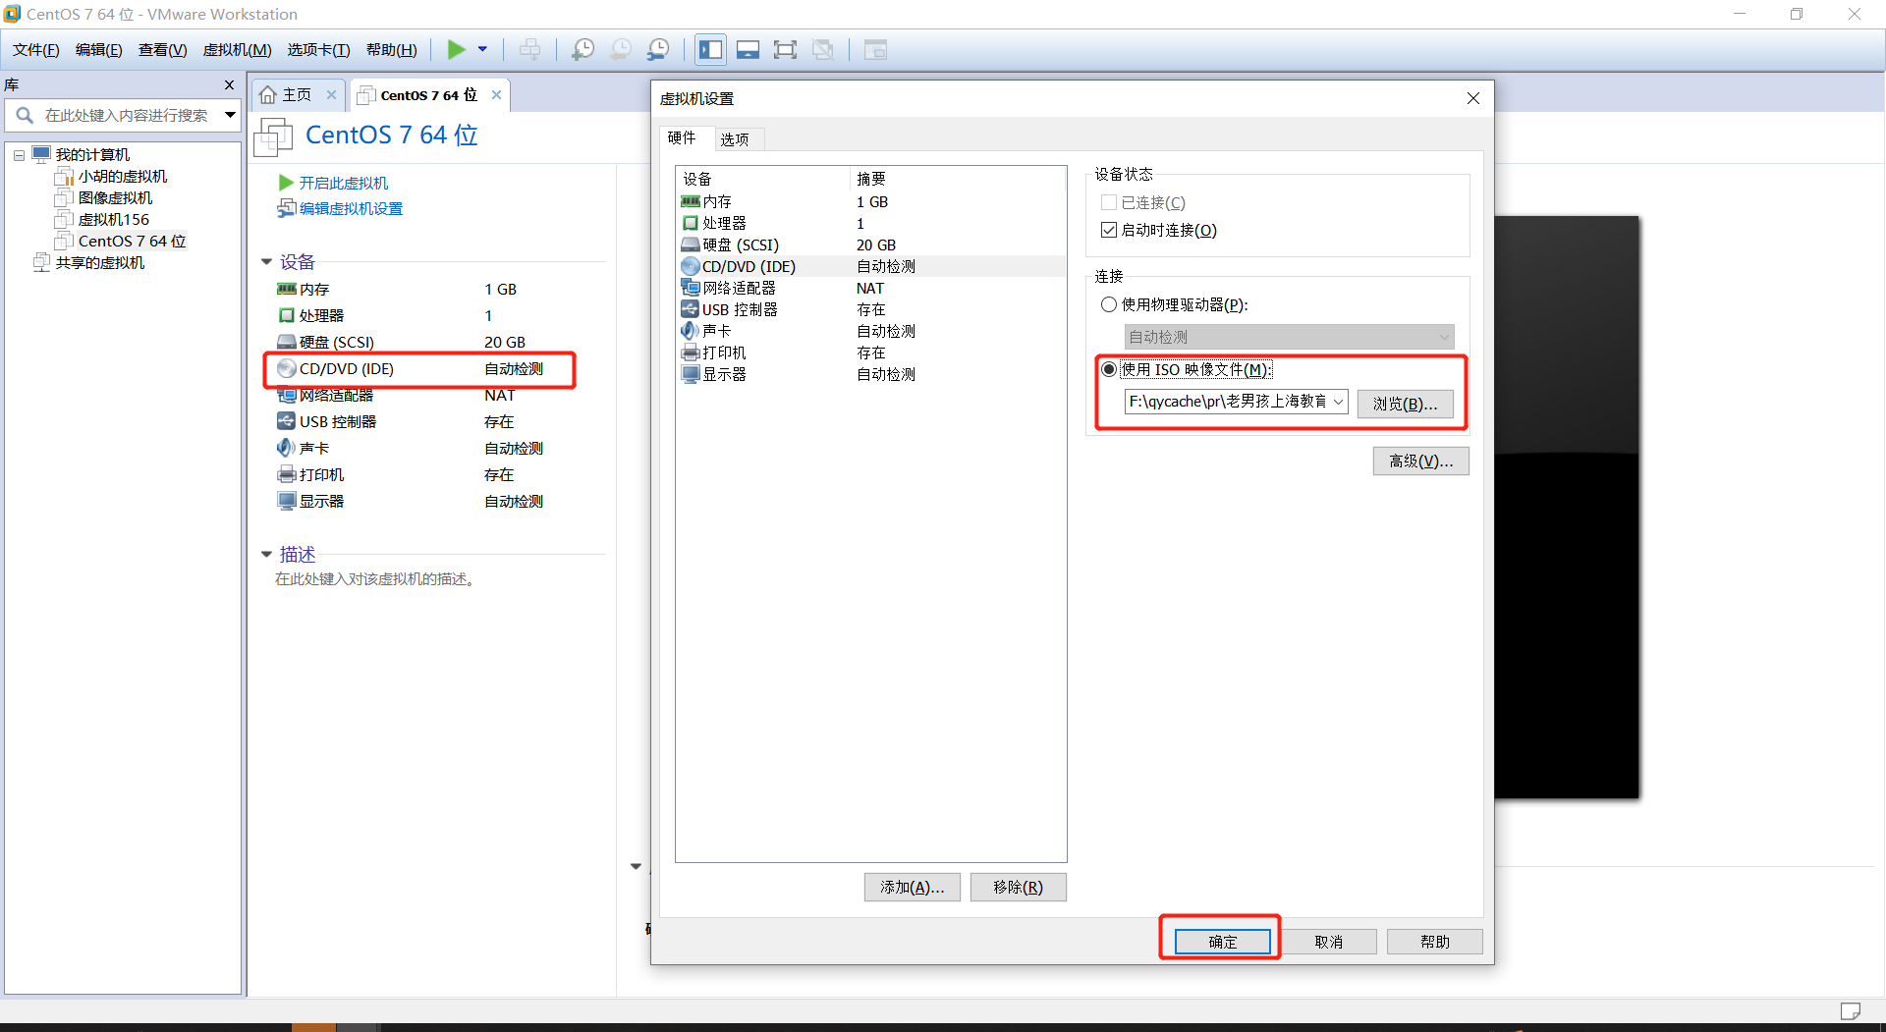Image resolution: width=1886 pixels, height=1032 pixels.
Task: Click the green power-on play icon in toolbar
Action: pyautogui.click(x=456, y=49)
